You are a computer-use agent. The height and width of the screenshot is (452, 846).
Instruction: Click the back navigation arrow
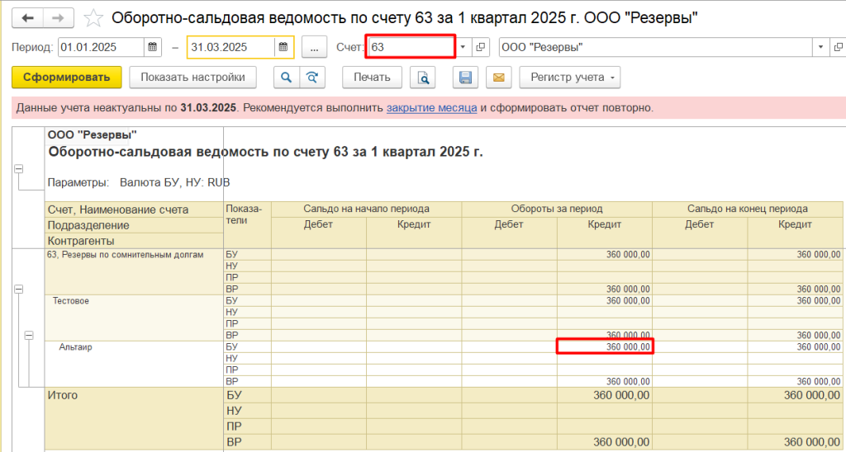click(28, 18)
